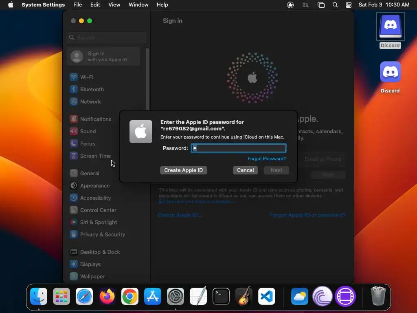
Task: Open the System Settings menu
Action: click(x=43, y=5)
